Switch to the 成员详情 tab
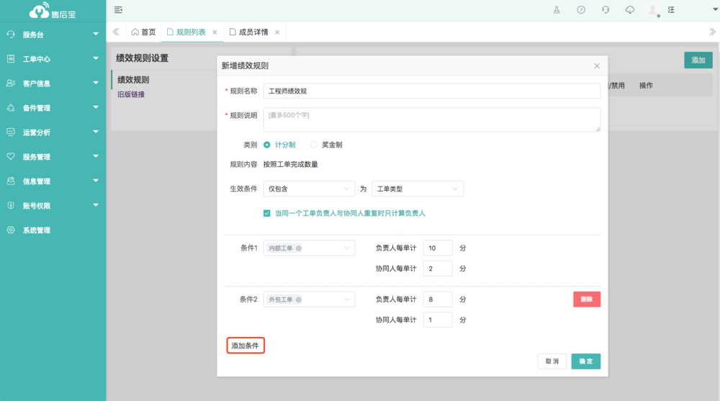This screenshot has width=720, height=401. tap(253, 32)
